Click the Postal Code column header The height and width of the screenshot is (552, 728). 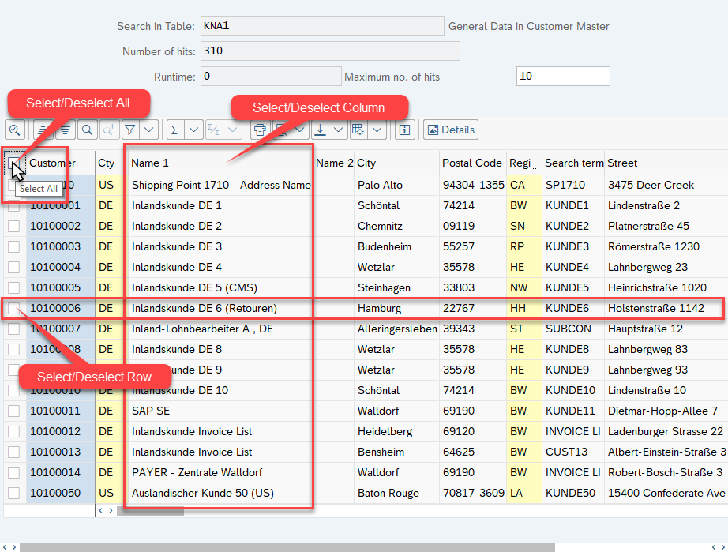(471, 163)
